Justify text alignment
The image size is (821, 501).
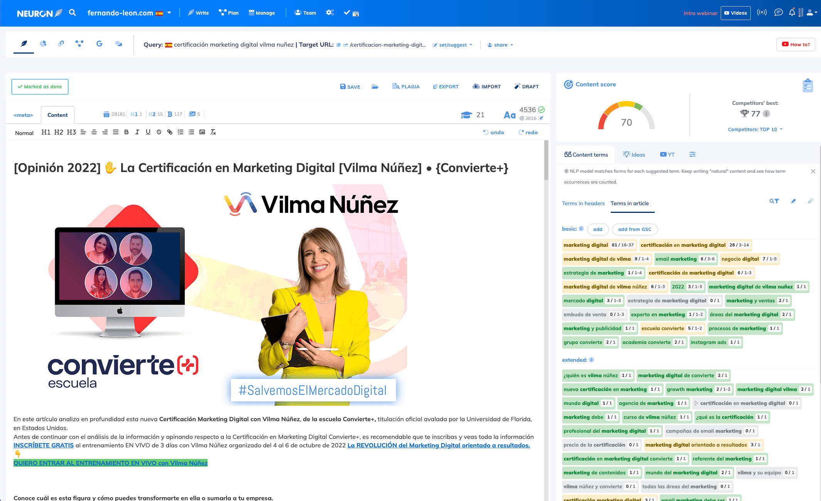[x=115, y=132]
